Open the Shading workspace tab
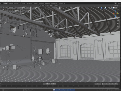The width and height of the screenshot is (121, 91). pos(36,4)
